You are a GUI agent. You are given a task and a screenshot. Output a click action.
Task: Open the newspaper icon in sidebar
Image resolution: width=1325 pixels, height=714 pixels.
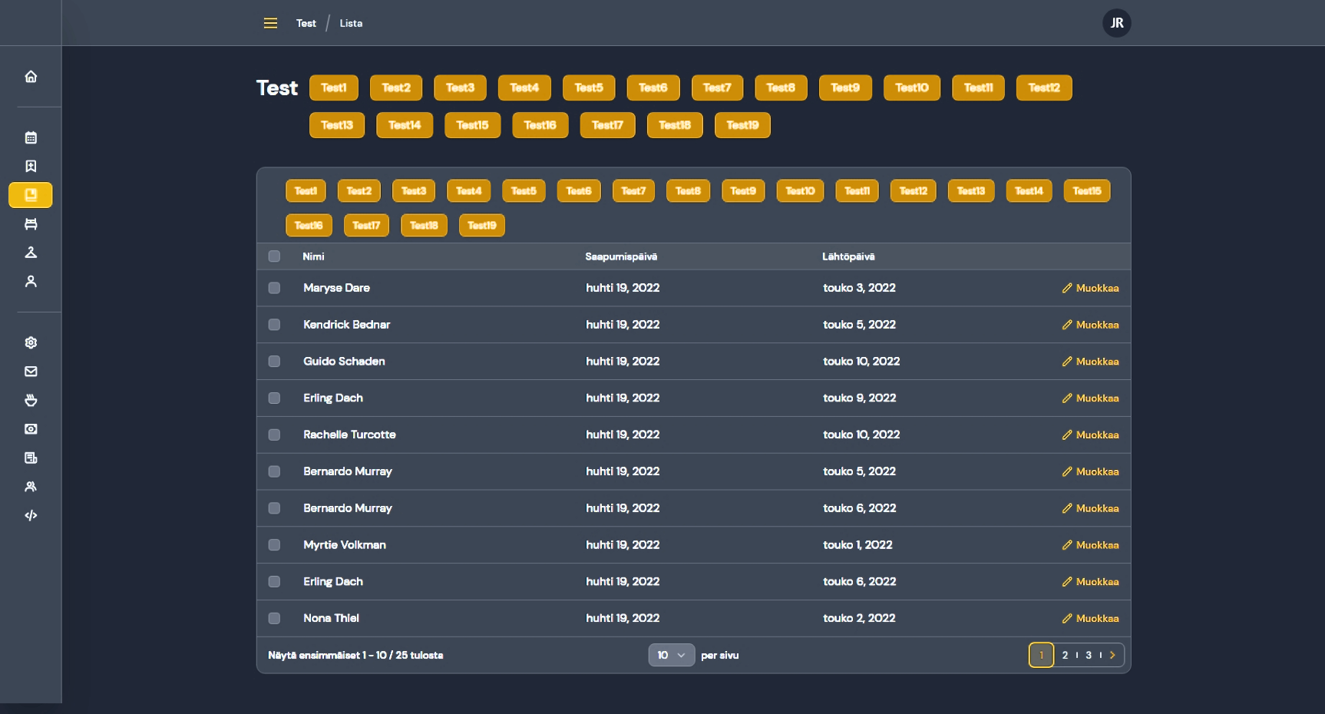(x=31, y=458)
